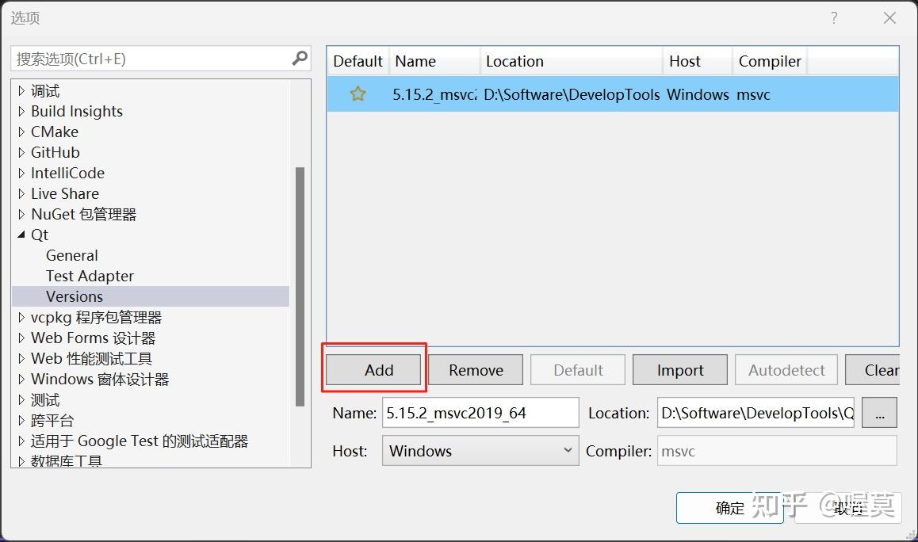Expand the 调试 tree node
Viewport: 918px width, 542px height.
click(x=21, y=90)
